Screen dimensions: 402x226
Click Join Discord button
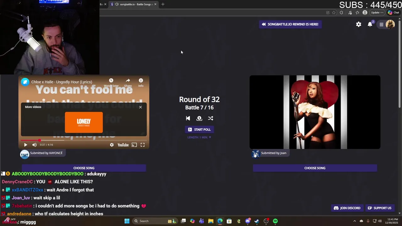point(347,208)
